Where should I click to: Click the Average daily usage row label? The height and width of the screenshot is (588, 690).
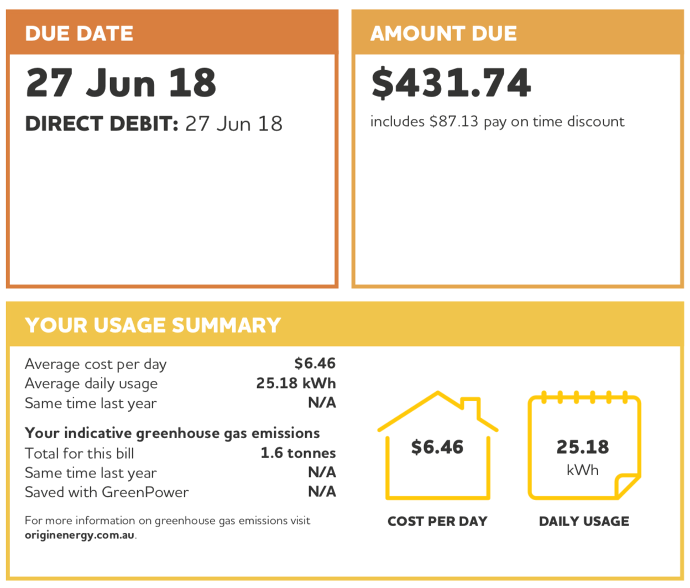coord(91,384)
